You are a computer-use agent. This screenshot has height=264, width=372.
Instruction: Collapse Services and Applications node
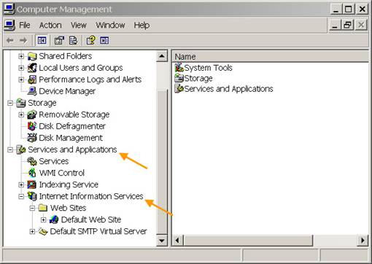click(x=10, y=150)
